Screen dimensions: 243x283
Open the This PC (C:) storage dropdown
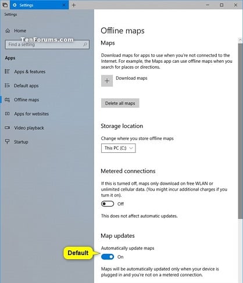click(x=119, y=148)
